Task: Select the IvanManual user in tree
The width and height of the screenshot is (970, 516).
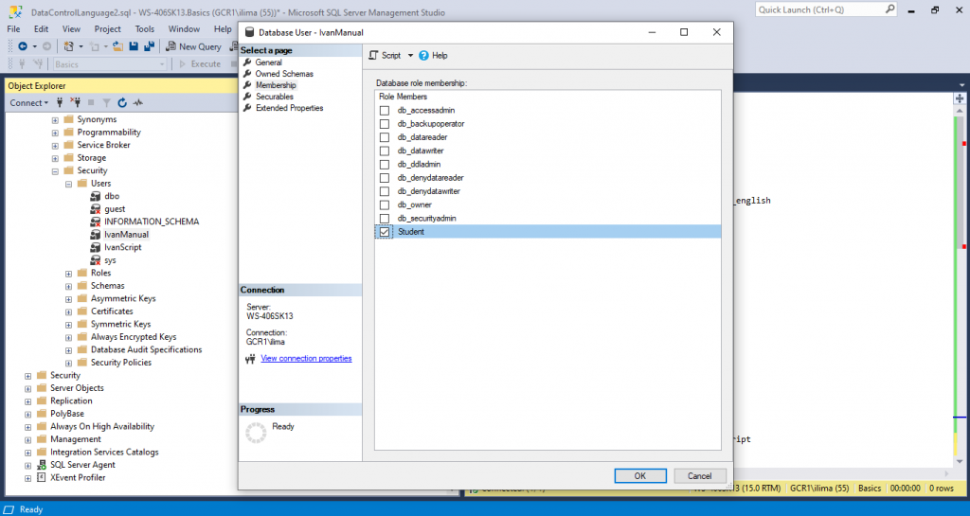Action: point(126,234)
